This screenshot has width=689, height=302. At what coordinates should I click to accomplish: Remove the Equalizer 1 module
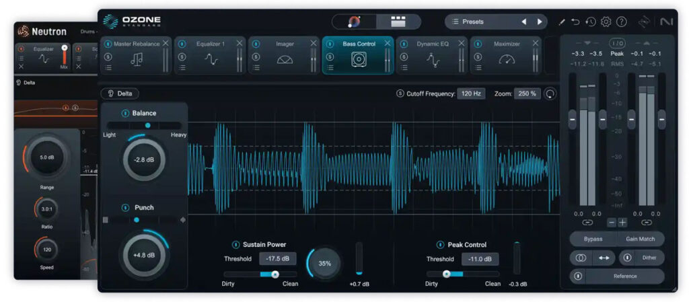[x=240, y=43]
